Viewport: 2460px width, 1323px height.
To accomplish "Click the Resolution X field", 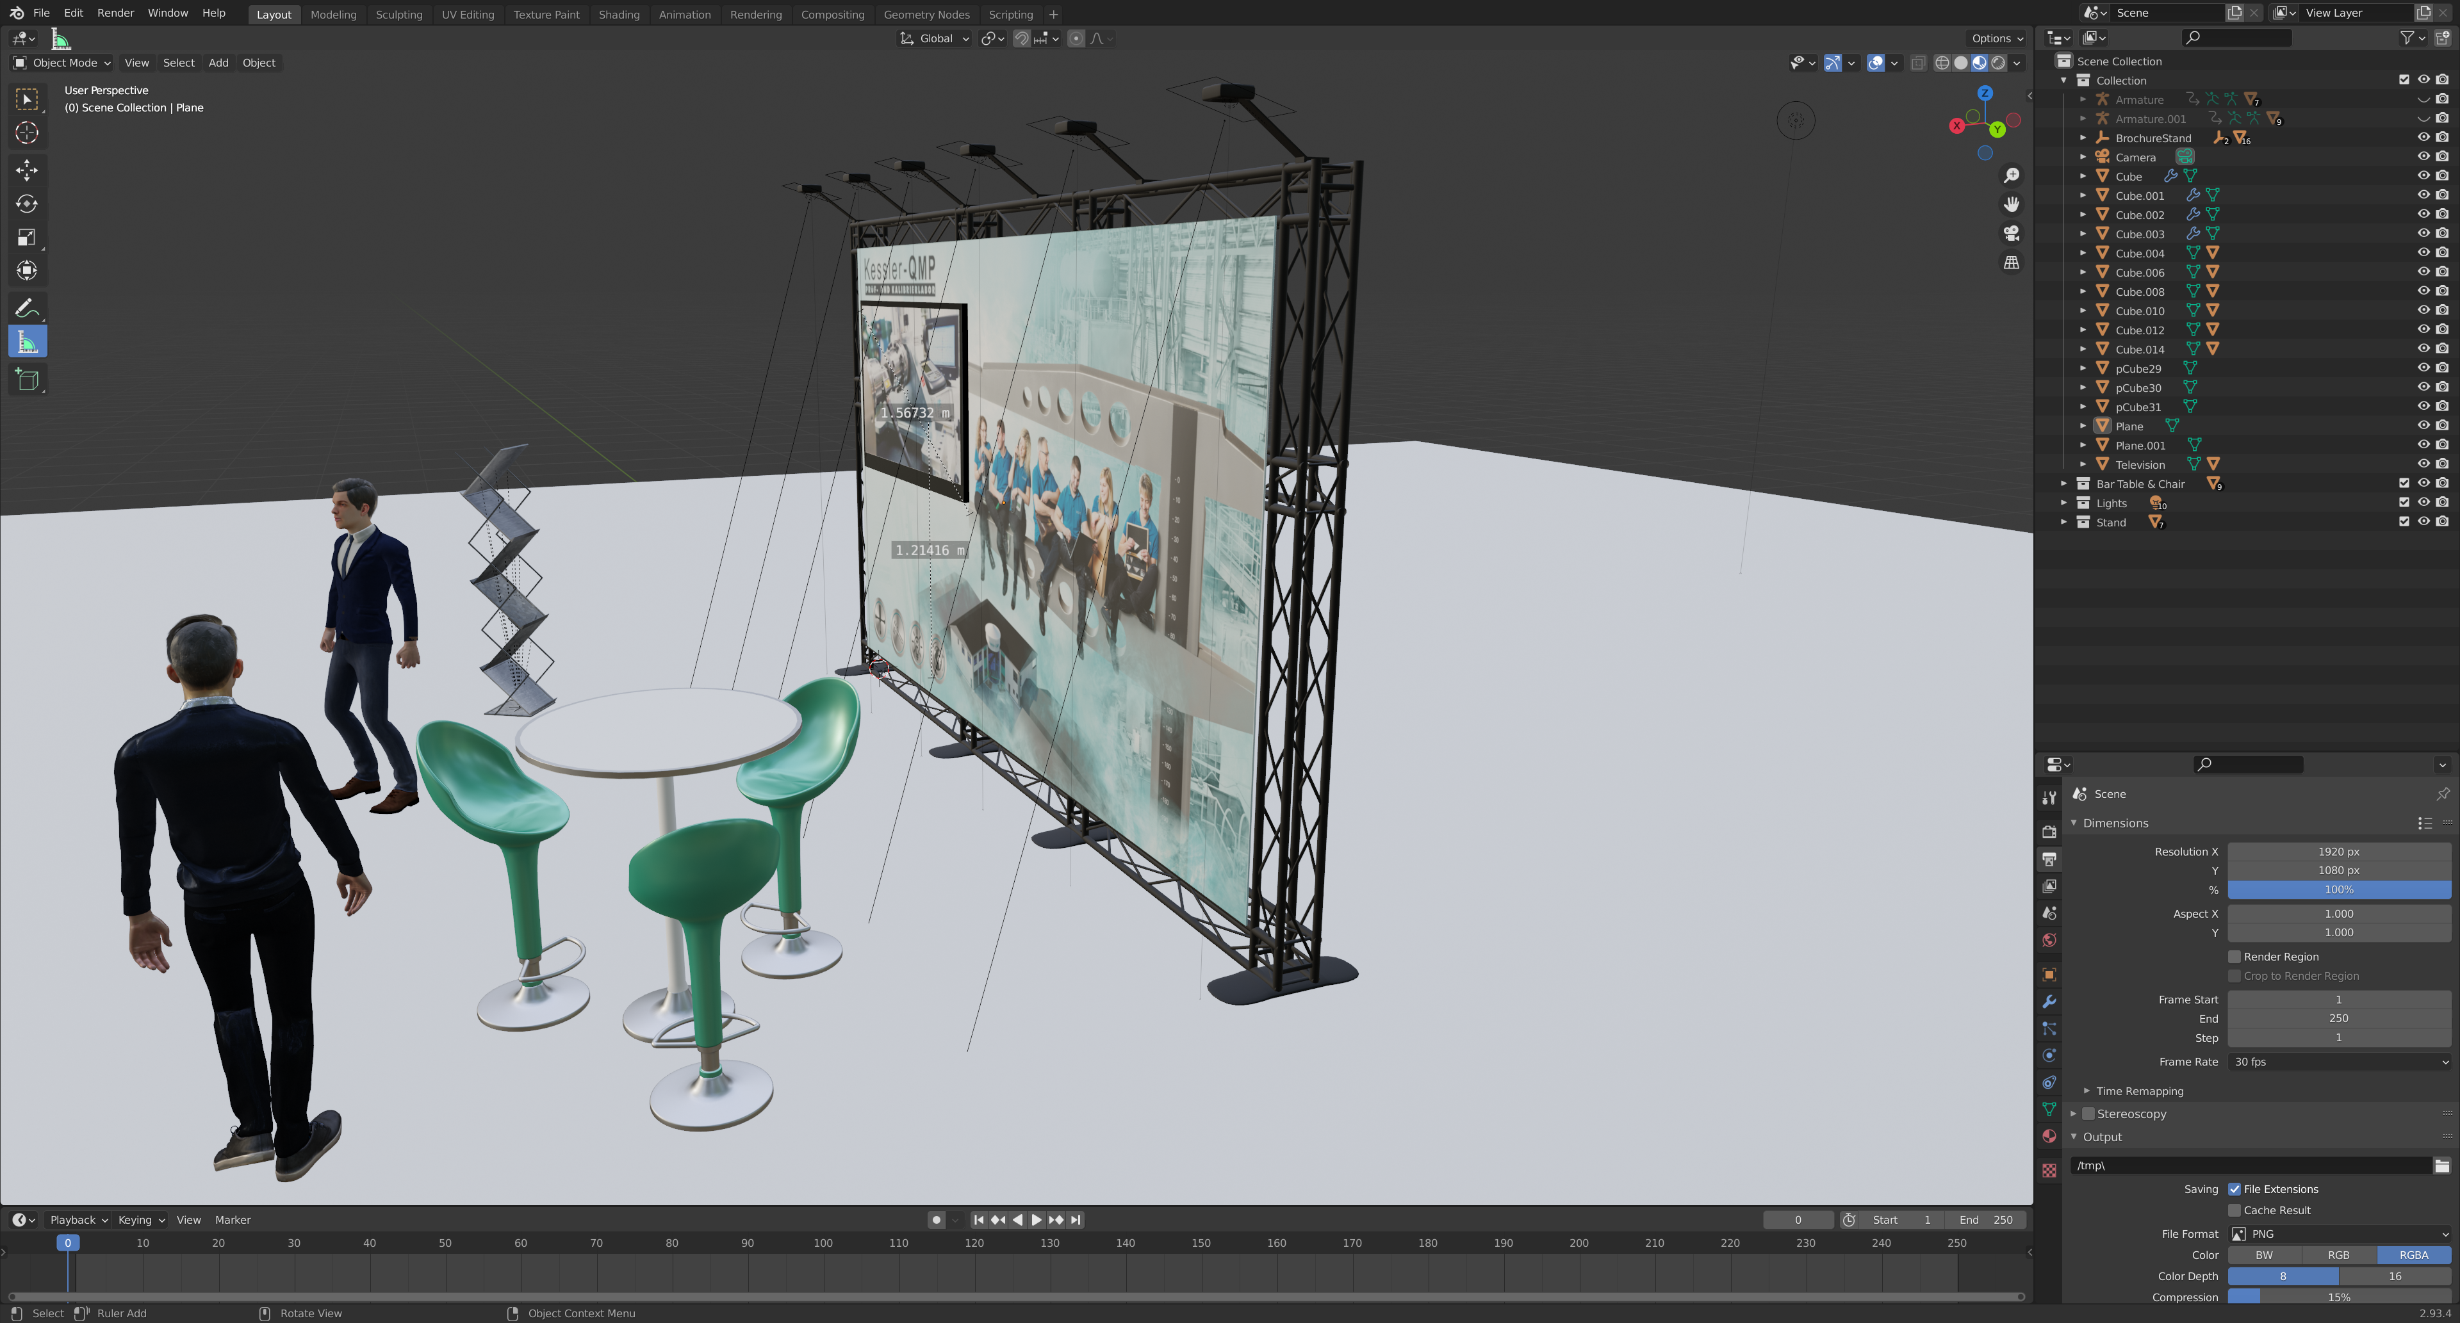I will (2338, 852).
